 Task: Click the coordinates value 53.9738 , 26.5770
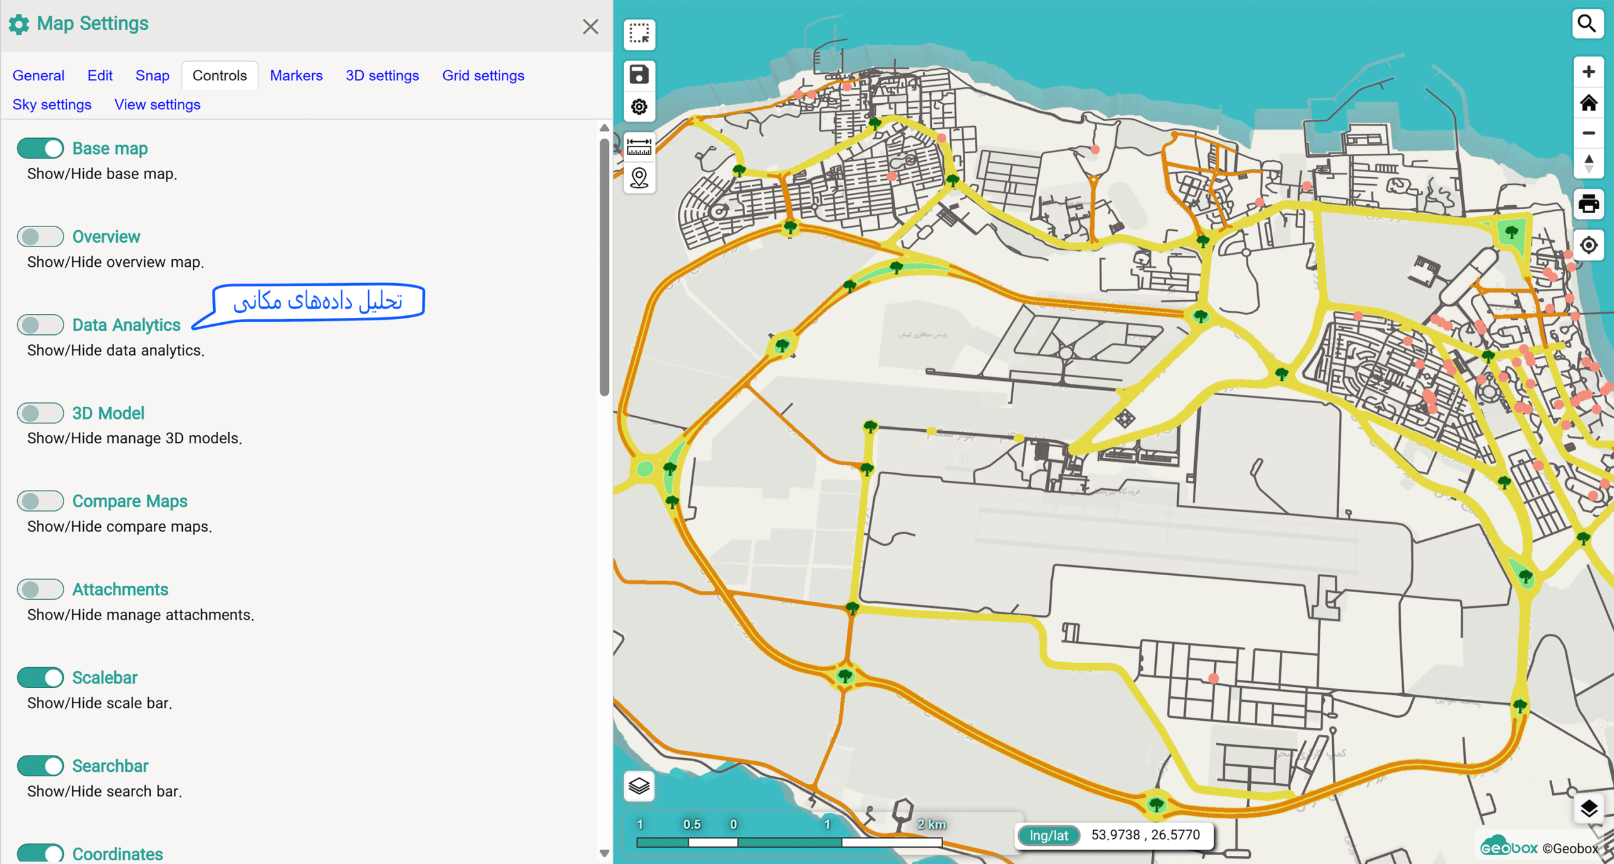(x=1145, y=835)
